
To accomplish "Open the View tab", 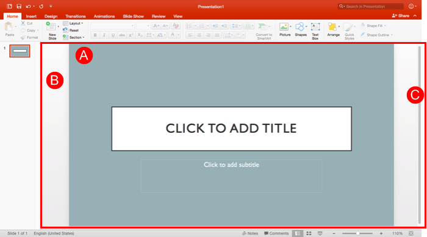I will coord(178,16).
